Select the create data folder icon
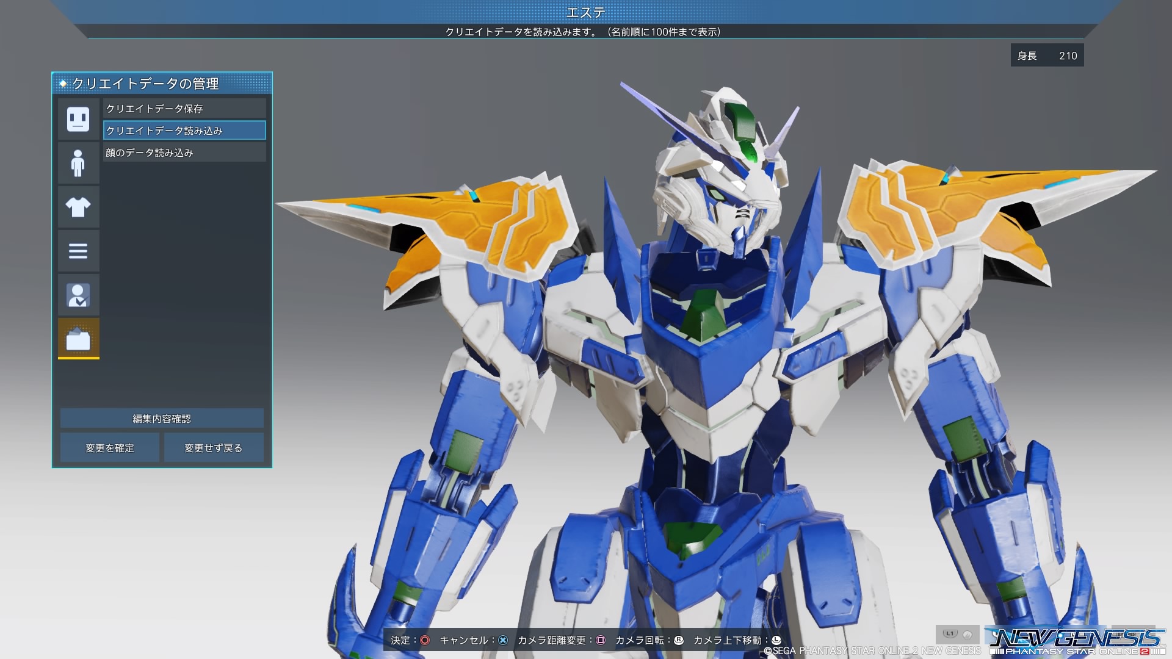Image resolution: width=1172 pixels, height=659 pixels. coord(78,339)
